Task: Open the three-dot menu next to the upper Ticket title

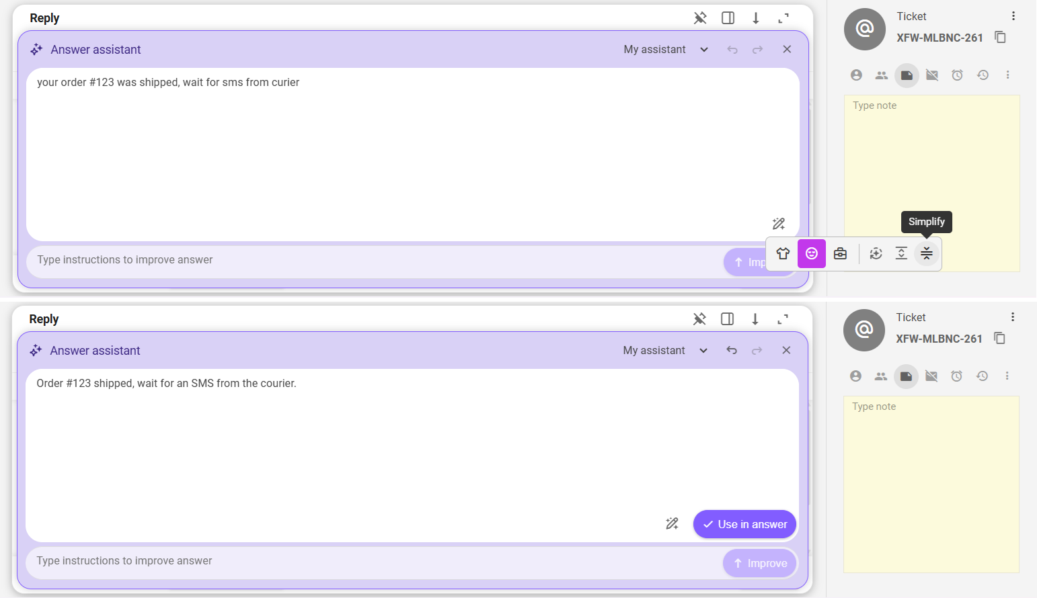Action: [x=1013, y=16]
